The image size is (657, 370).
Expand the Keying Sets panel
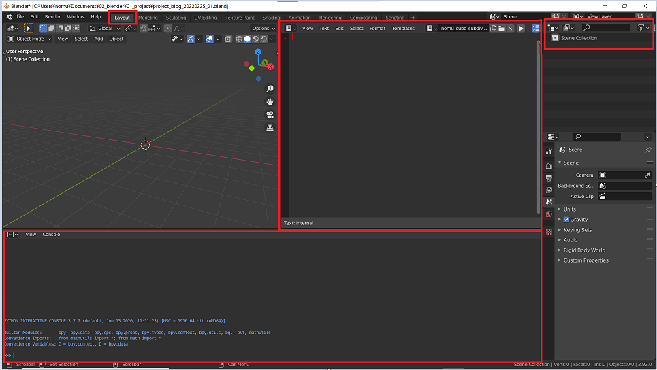(x=577, y=230)
